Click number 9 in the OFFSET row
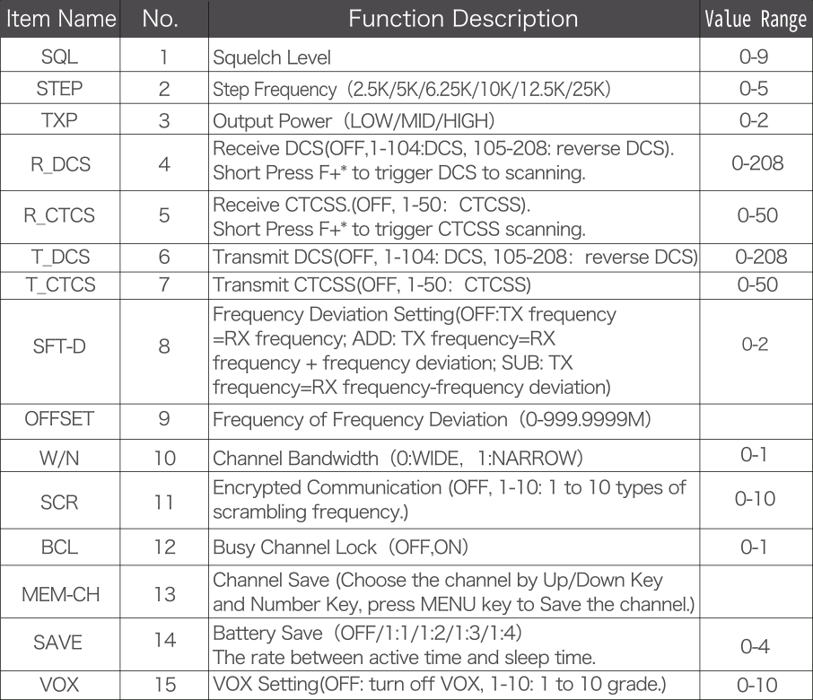This screenshot has height=700, width=813. coord(164,418)
